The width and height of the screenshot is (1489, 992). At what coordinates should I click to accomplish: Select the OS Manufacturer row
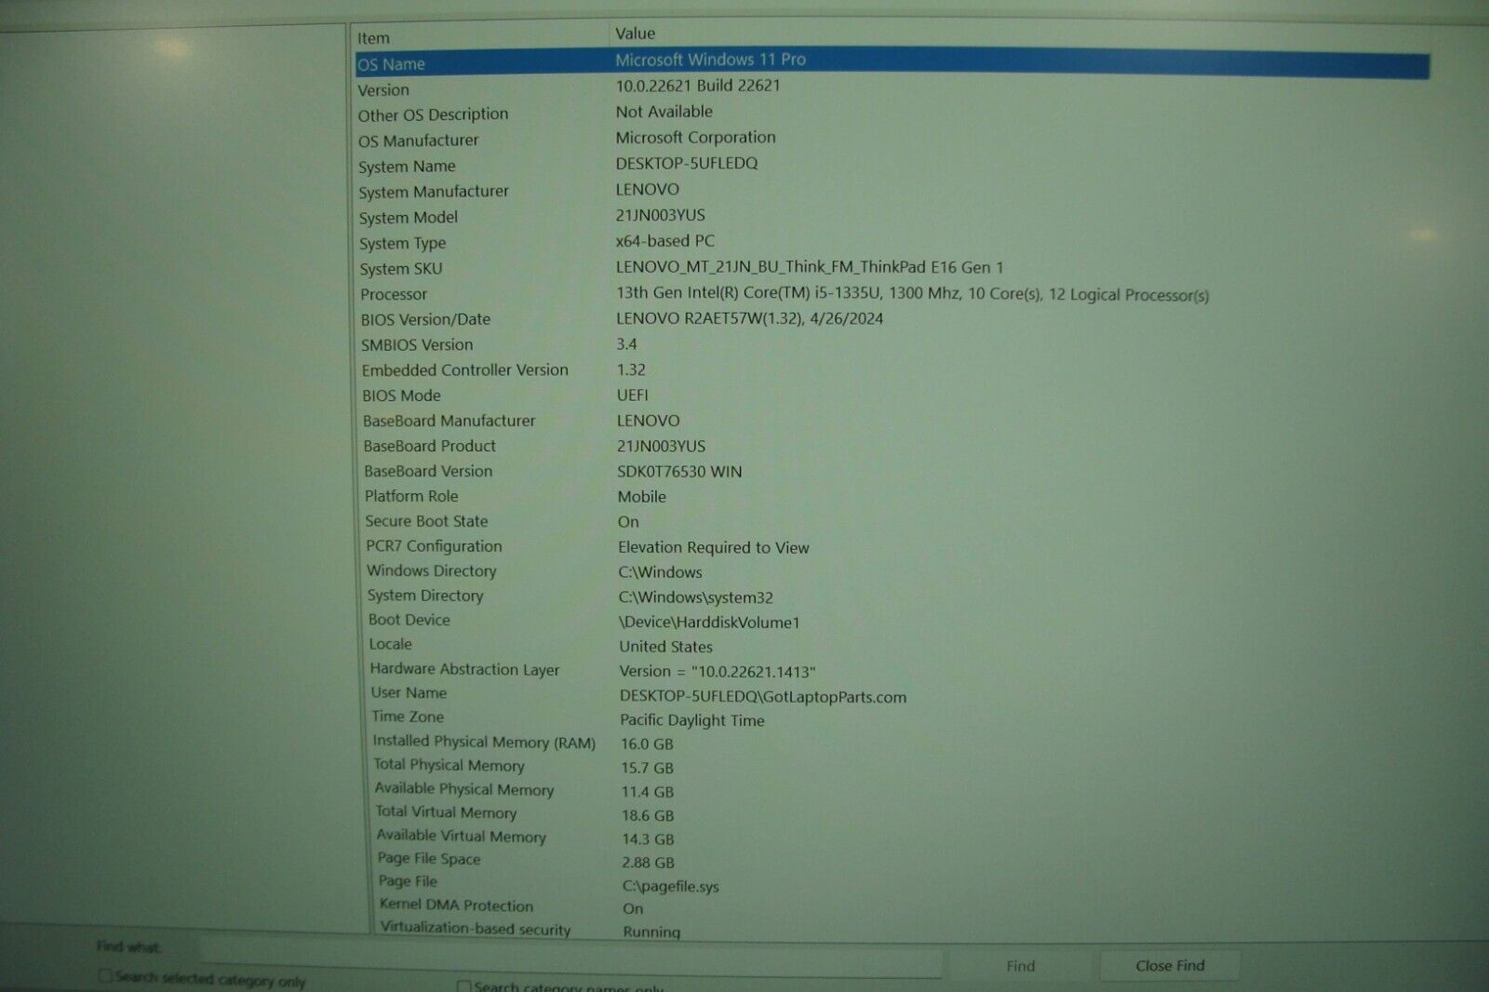click(x=892, y=140)
